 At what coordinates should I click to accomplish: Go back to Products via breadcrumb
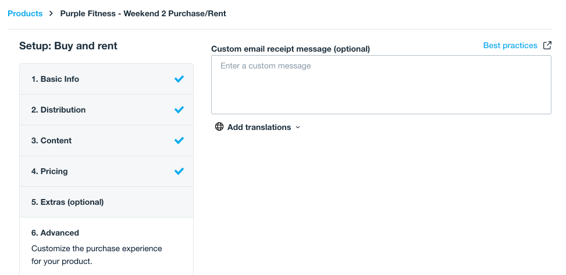25,14
